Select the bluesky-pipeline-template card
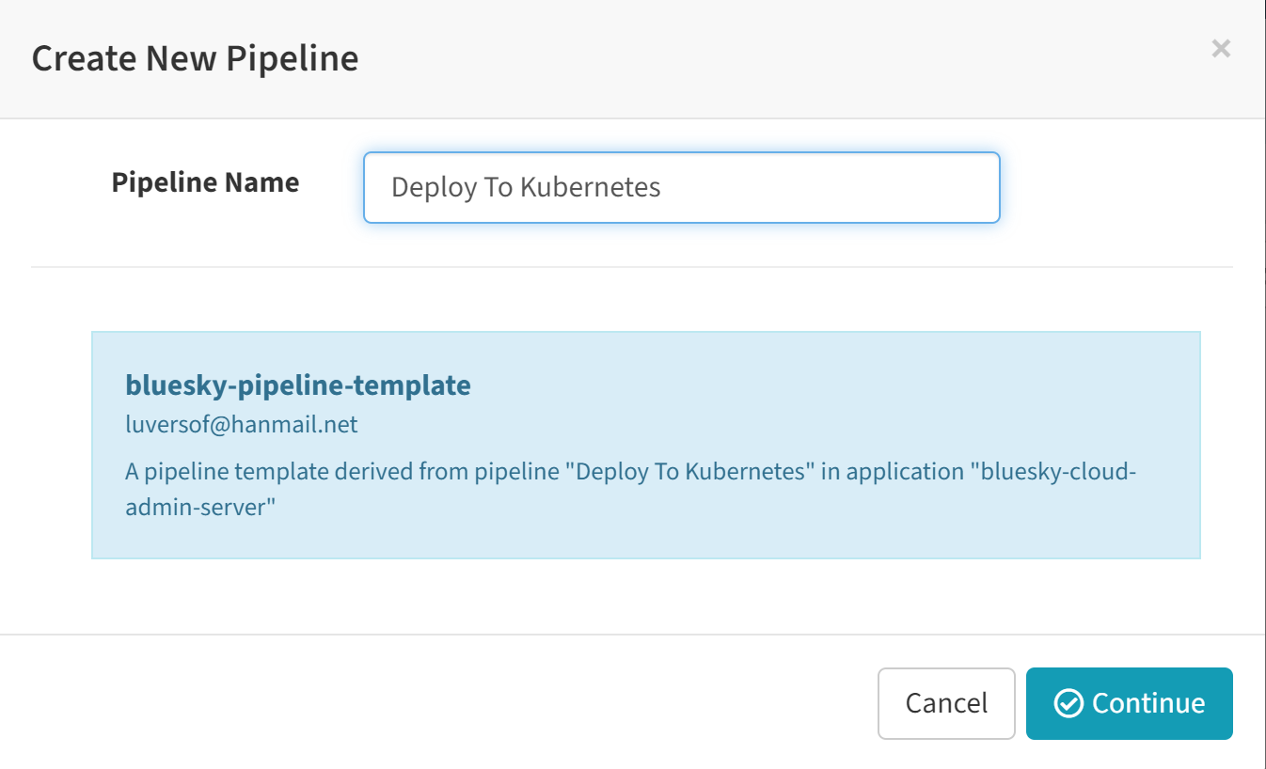 (x=645, y=445)
